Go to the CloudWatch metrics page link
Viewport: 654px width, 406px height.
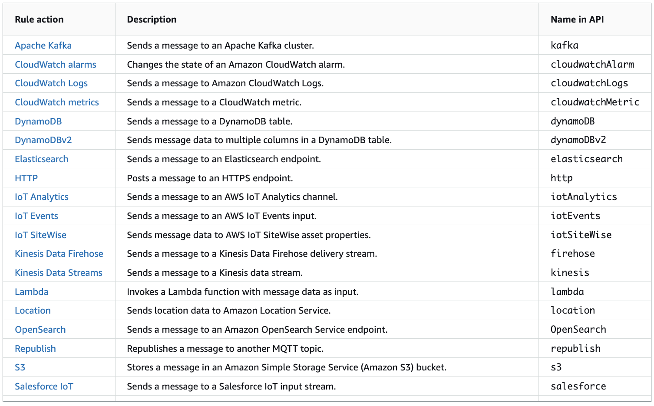(x=56, y=102)
